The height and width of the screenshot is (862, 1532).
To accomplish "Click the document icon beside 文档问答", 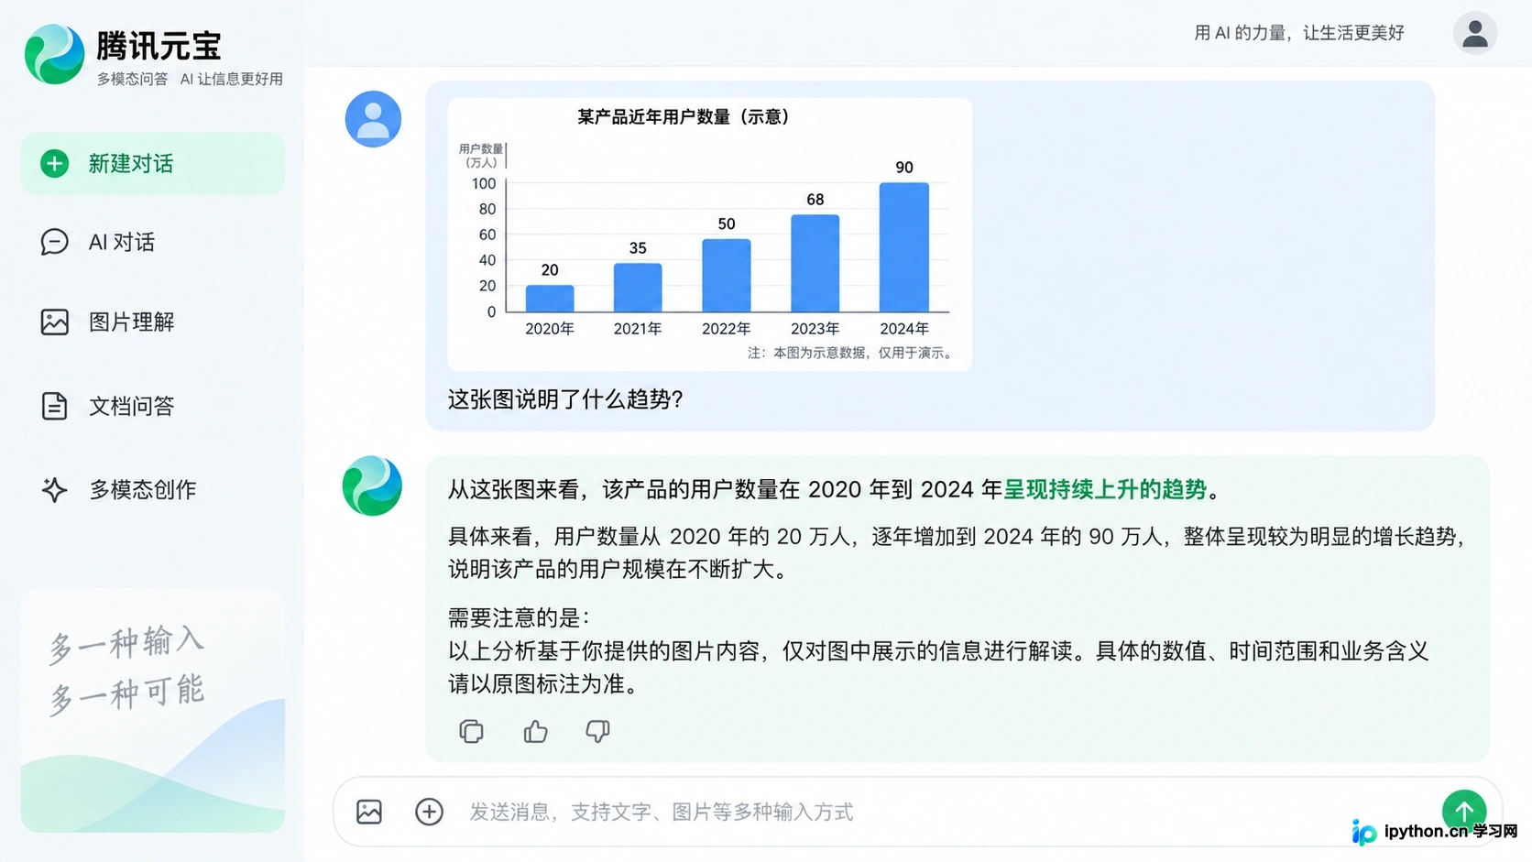I will (54, 406).
